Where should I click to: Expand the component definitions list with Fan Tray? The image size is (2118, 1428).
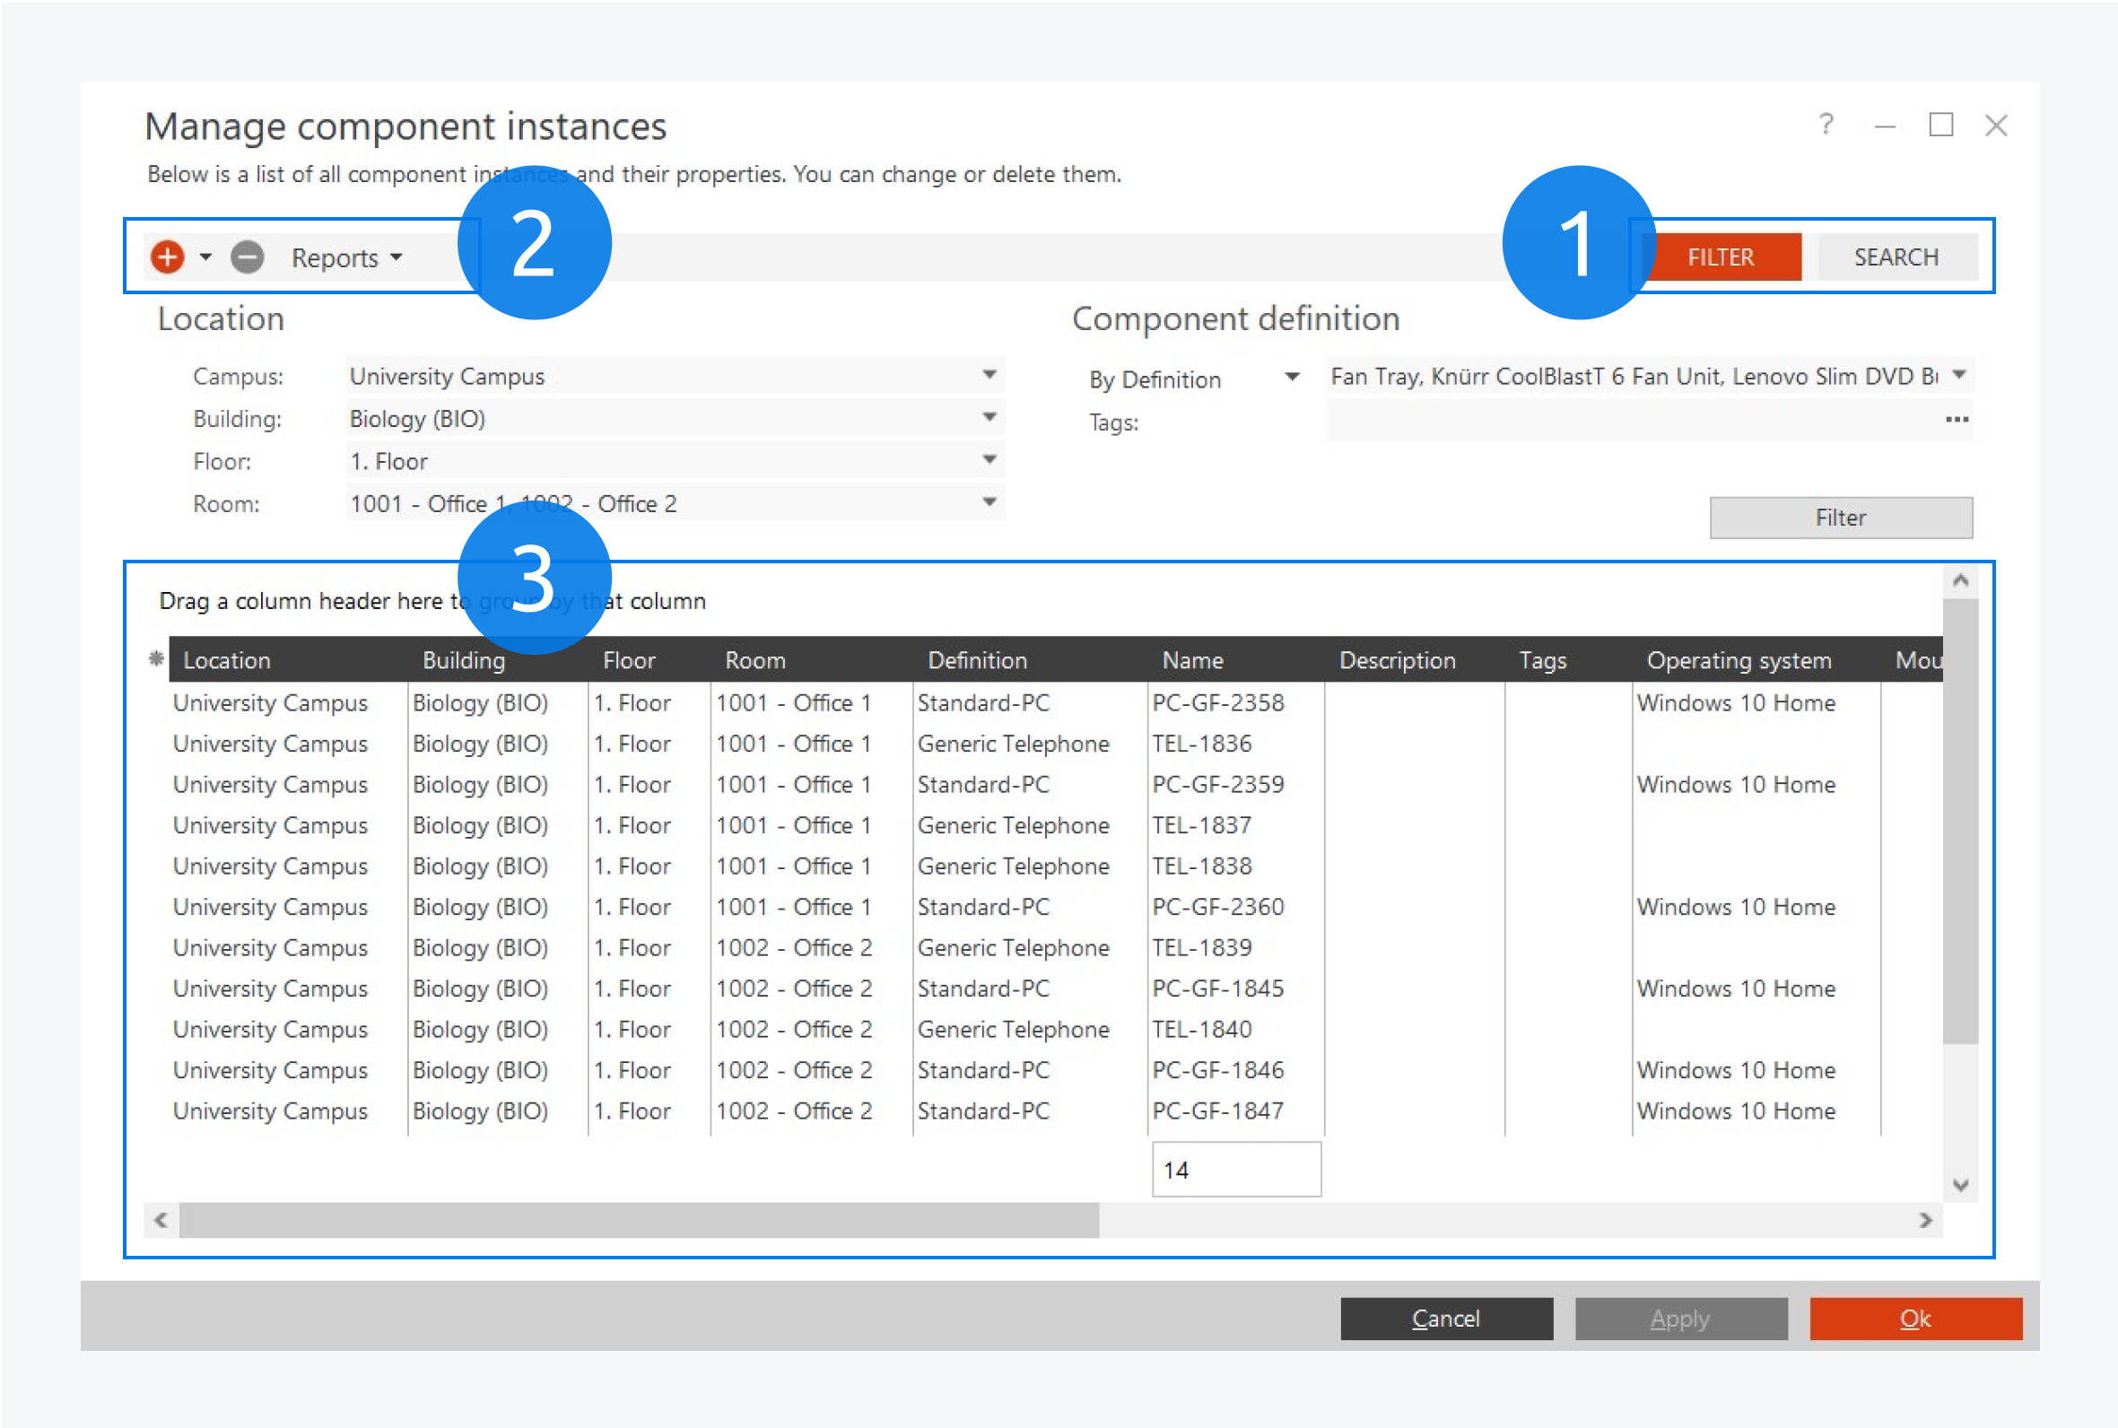coord(1959,374)
